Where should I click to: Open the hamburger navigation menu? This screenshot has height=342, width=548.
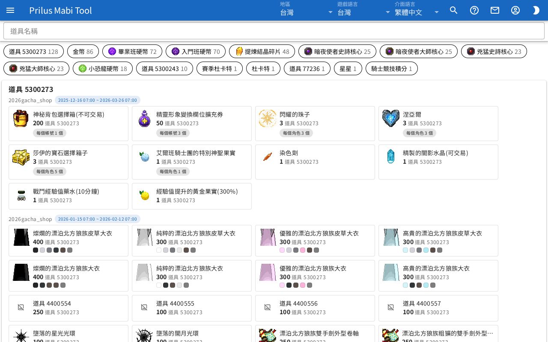pos(10,10)
